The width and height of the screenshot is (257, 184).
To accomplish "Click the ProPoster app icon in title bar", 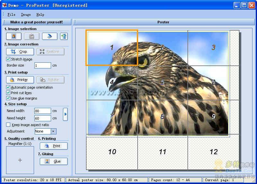I will pos(4,5).
